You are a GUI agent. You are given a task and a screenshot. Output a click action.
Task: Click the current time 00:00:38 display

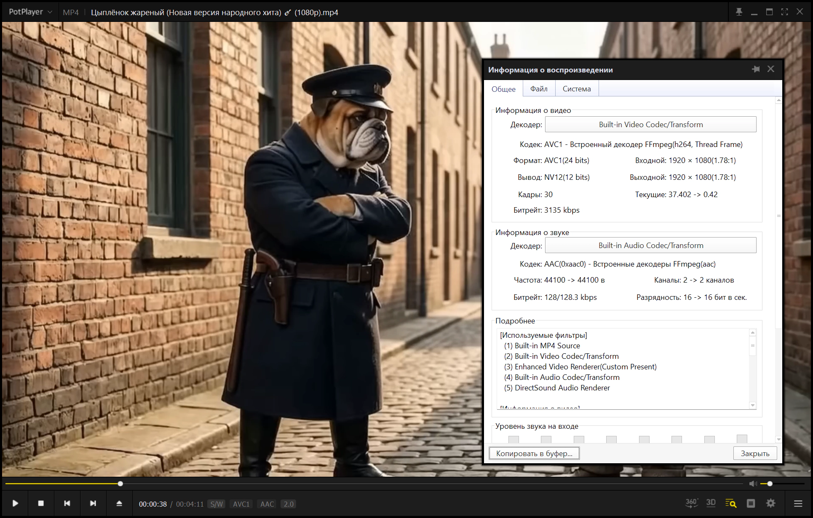[153, 504]
